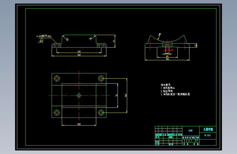
Task: Select the center hole circle in plan view
Action: click(79, 95)
